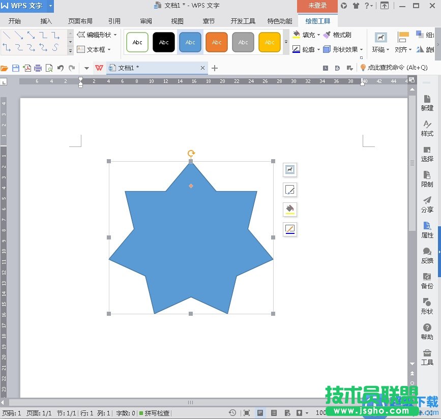Select the orange Abc shape style swatch
Image resolution: width=441 pixels, height=419 pixels.
(217, 42)
